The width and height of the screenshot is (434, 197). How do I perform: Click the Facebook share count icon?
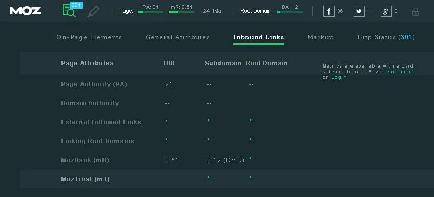point(329,11)
